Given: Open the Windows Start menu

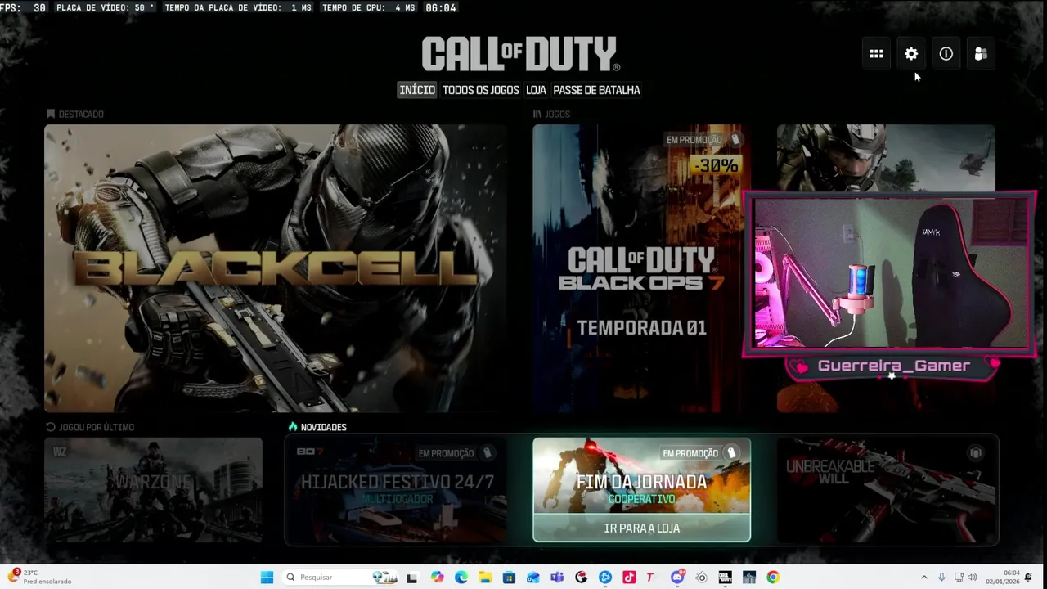Looking at the screenshot, I should tap(267, 578).
